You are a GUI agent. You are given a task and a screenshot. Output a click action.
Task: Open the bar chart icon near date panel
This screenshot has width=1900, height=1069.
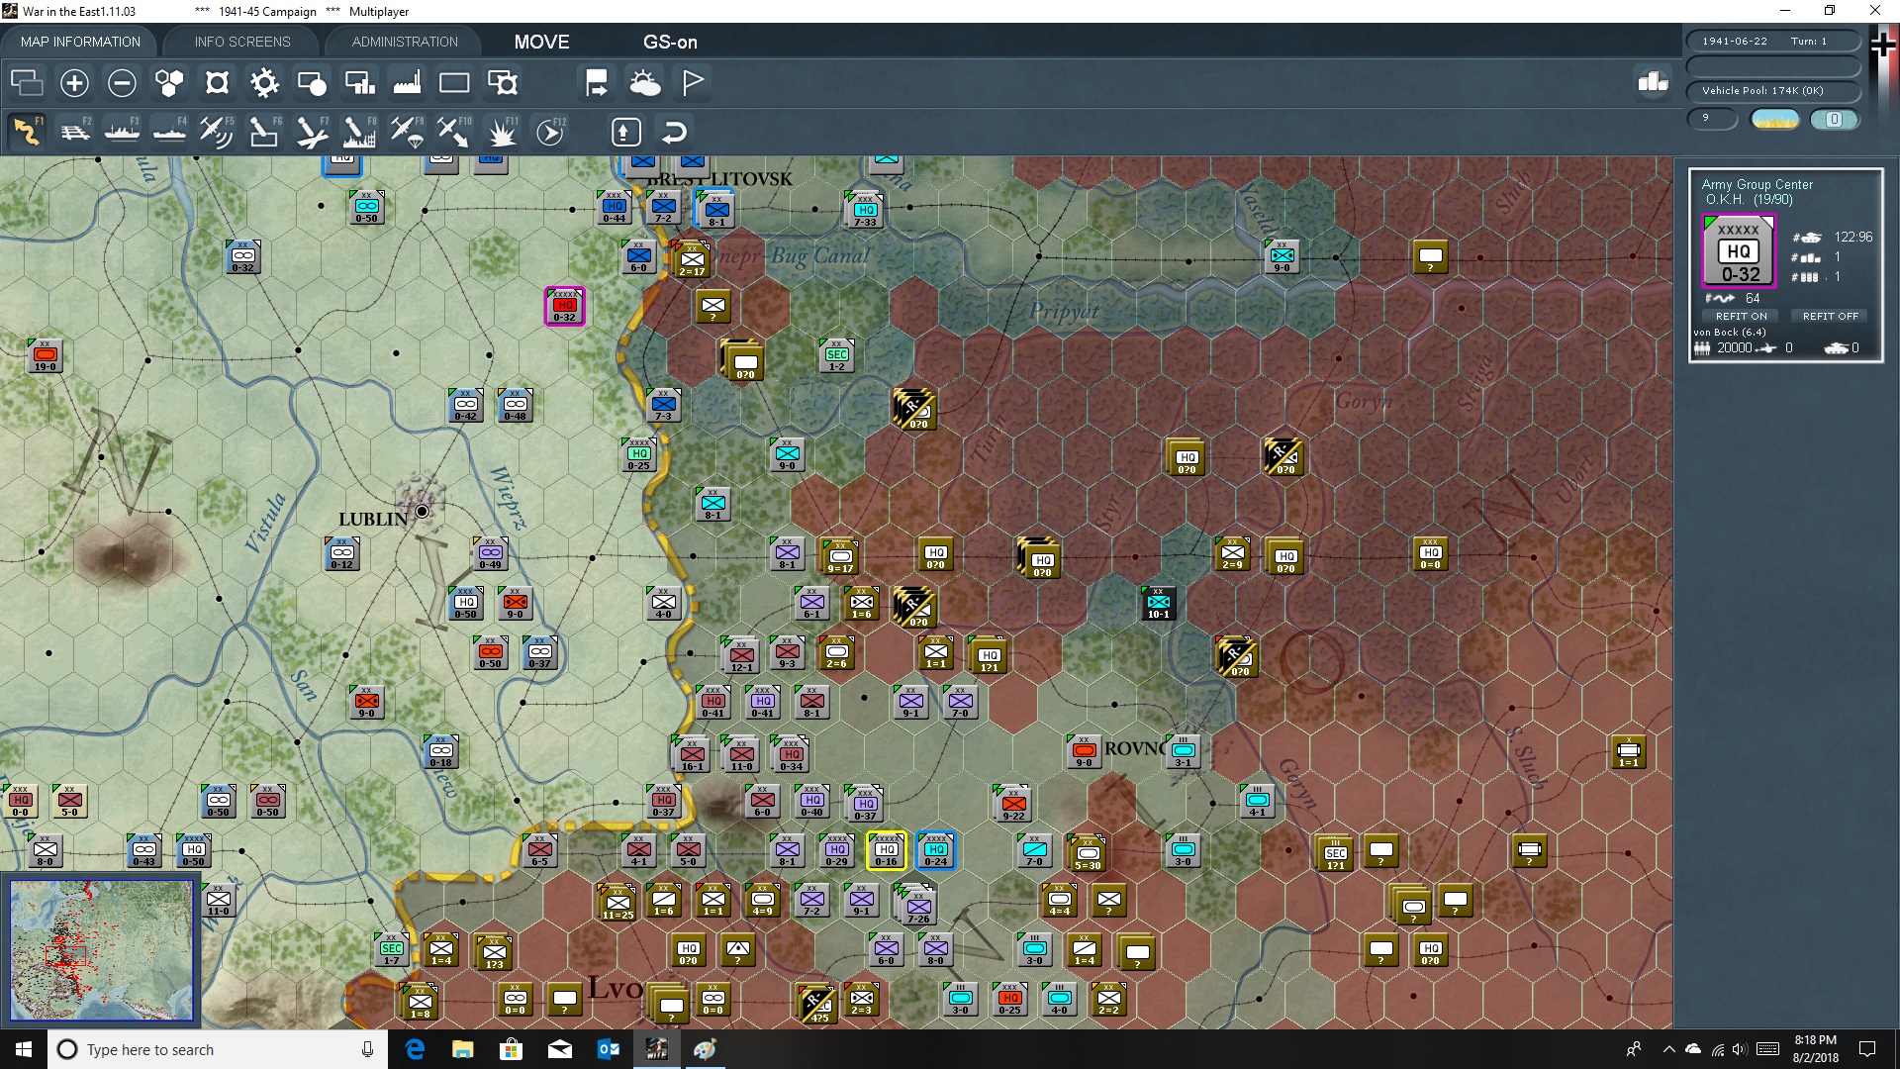tap(1653, 82)
